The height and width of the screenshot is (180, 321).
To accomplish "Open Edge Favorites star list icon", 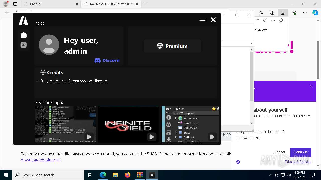I will pyautogui.click(x=261, y=13).
